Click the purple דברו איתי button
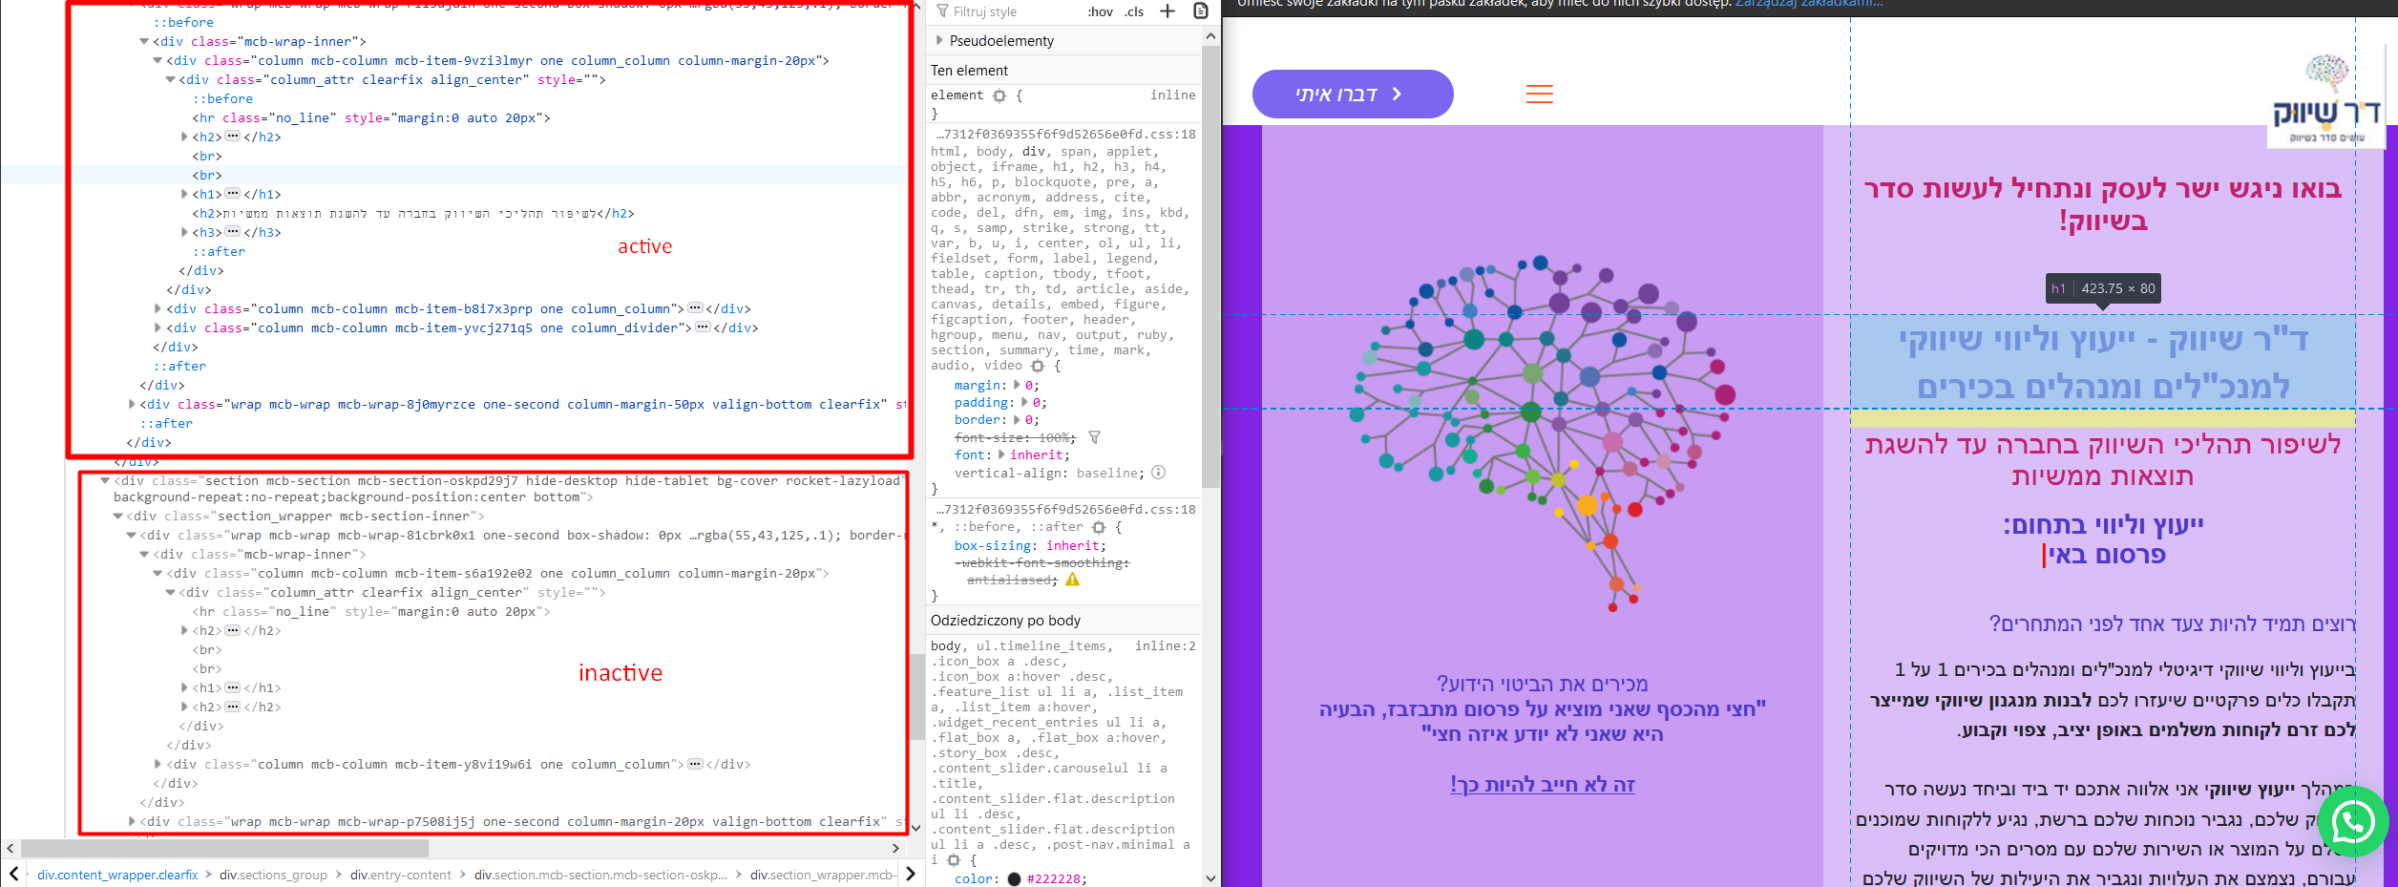This screenshot has width=2398, height=887. (x=1353, y=94)
